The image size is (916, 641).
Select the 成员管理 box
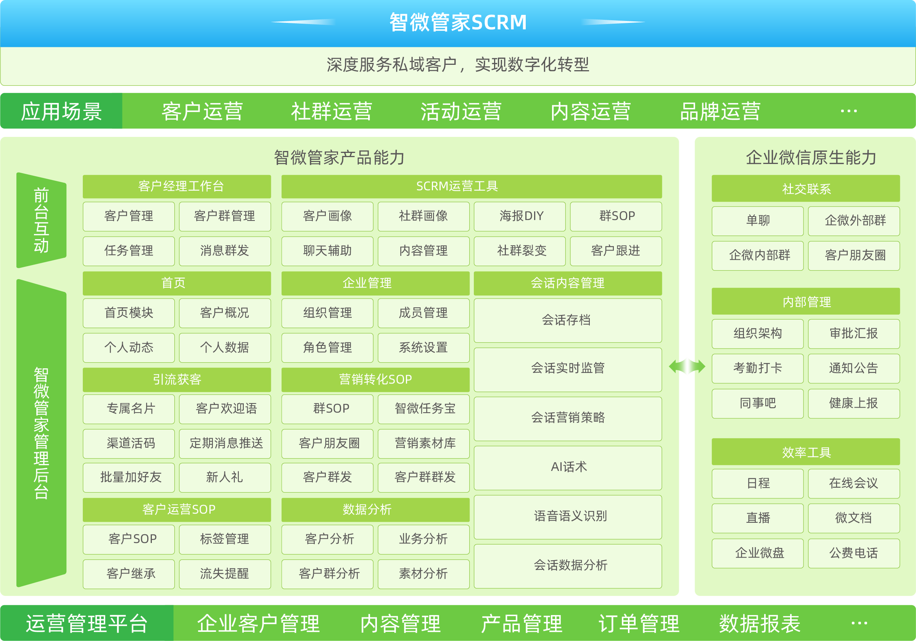424,313
